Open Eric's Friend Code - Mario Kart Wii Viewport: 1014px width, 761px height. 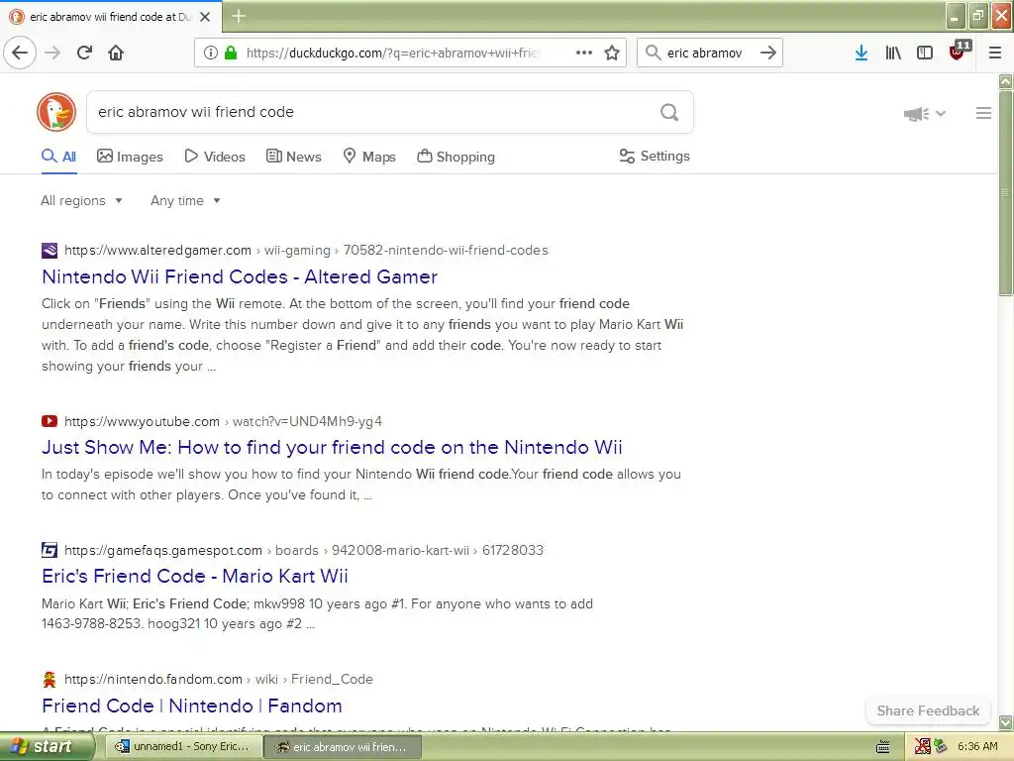[195, 576]
